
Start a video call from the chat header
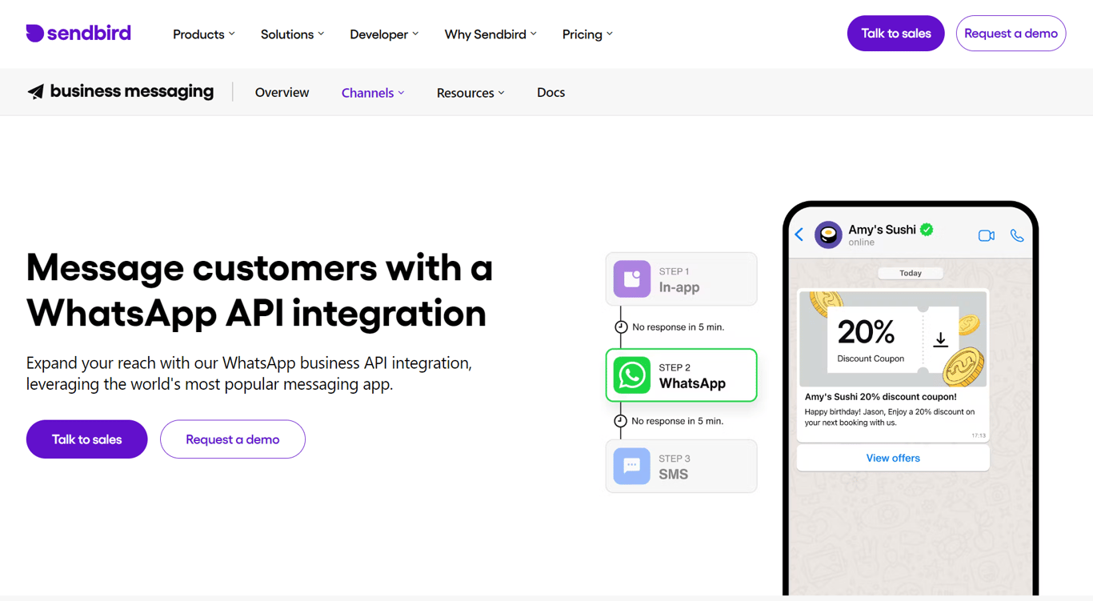tap(986, 234)
